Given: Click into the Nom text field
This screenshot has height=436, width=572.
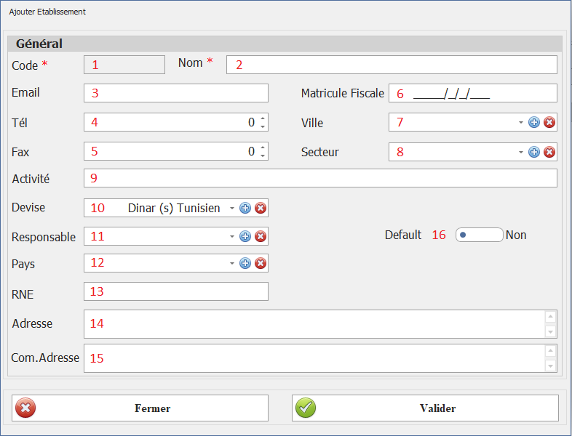Looking at the screenshot, I should point(393,65).
